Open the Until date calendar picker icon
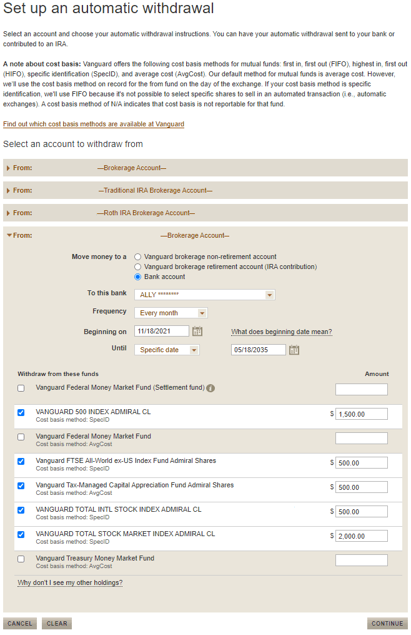Image resolution: width=411 pixels, height=635 pixels. click(x=294, y=350)
